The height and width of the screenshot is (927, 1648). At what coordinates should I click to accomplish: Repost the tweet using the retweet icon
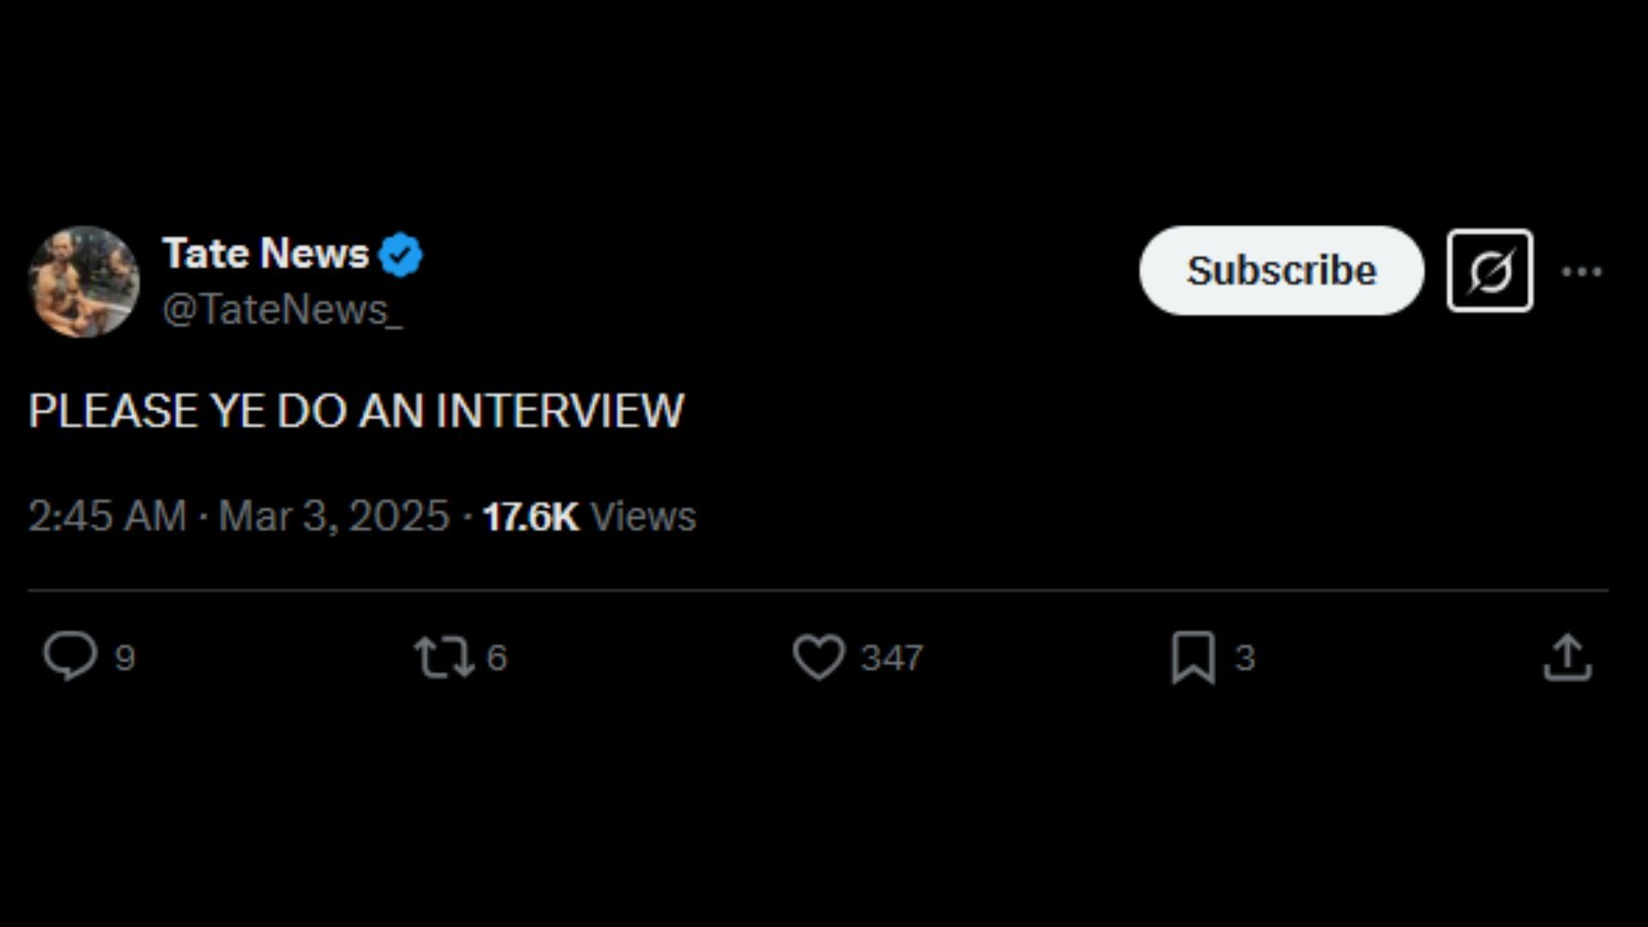pyautogui.click(x=443, y=657)
